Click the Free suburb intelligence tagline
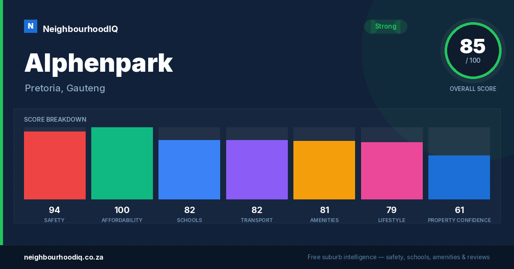The height and width of the screenshot is (269, 514). point(398,257)
